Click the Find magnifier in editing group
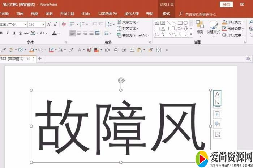This screenshot has width=253, height=168. [251, 22]
